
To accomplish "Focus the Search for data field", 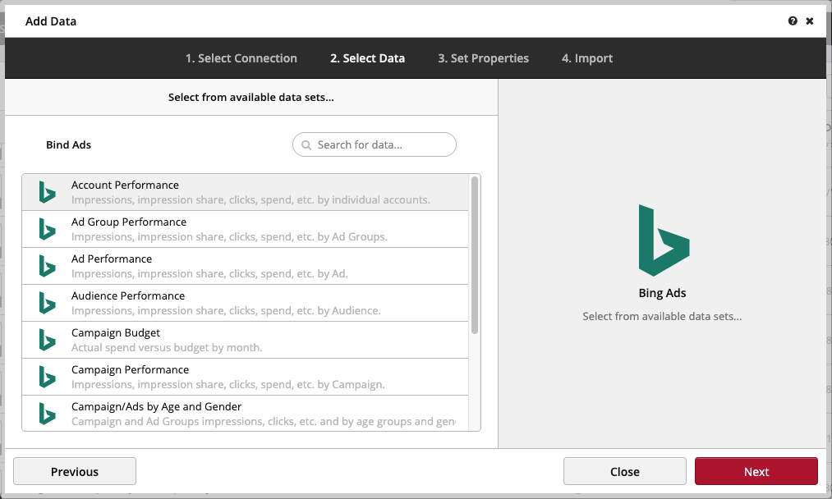I will click(x=374, y=144).
